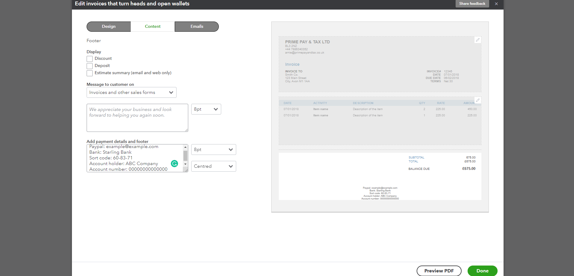
Task: Switch to the Emails tab
Action: coord(197,26)
